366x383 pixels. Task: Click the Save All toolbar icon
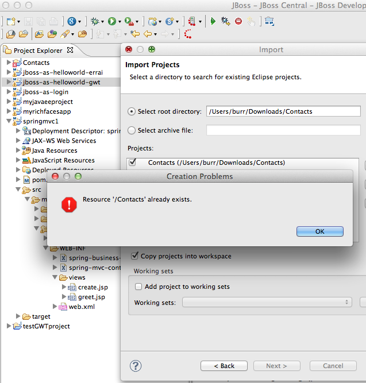tap(41, 21)
